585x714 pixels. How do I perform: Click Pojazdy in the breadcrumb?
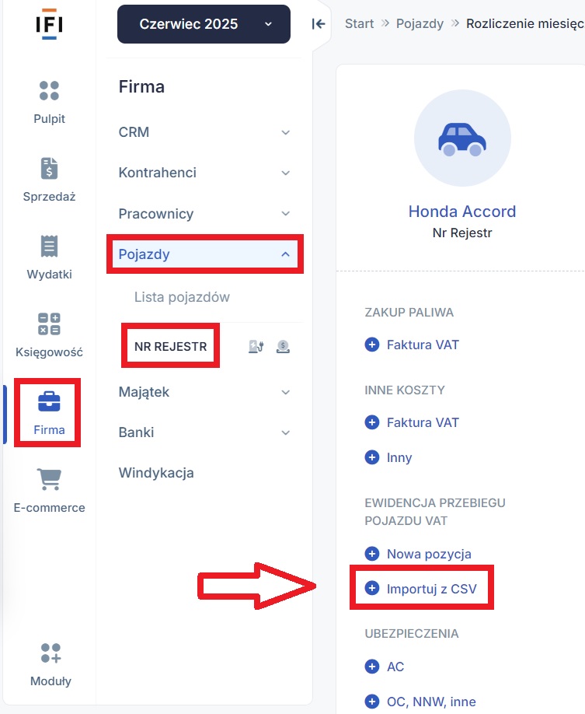point(420,23)
